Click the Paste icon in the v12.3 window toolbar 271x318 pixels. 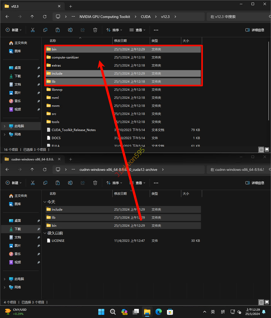coord(58,30)
